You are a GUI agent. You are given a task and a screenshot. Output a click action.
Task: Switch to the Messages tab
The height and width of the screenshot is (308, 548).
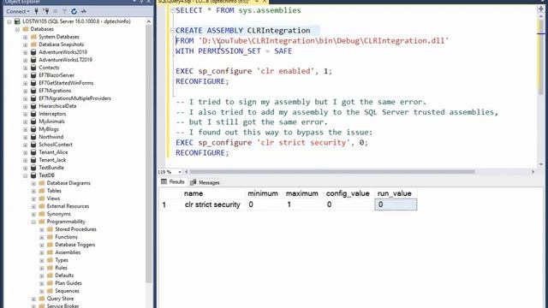pos(205,182)
